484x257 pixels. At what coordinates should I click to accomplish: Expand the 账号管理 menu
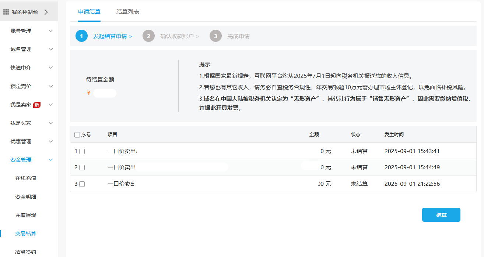coord(51,31)
